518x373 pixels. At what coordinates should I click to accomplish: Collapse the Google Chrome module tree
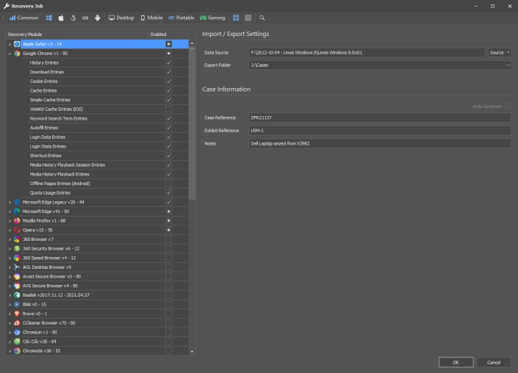[10, 54]
